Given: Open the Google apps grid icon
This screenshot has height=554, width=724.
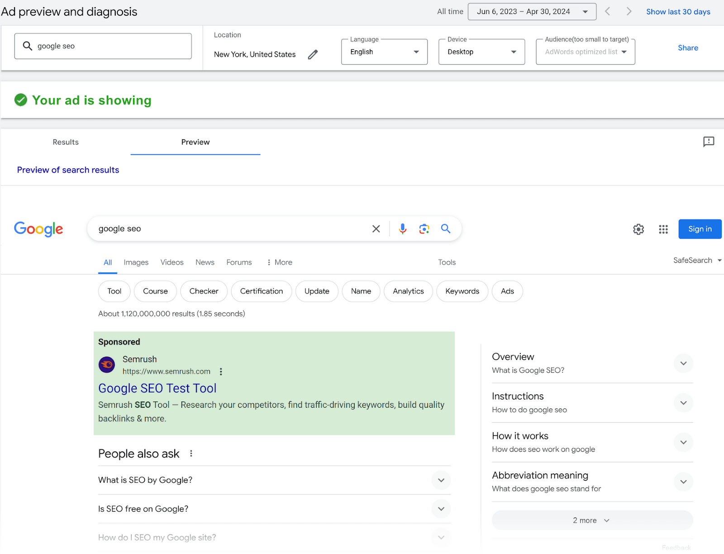Looking at the screenshot, I should (663, 229).
